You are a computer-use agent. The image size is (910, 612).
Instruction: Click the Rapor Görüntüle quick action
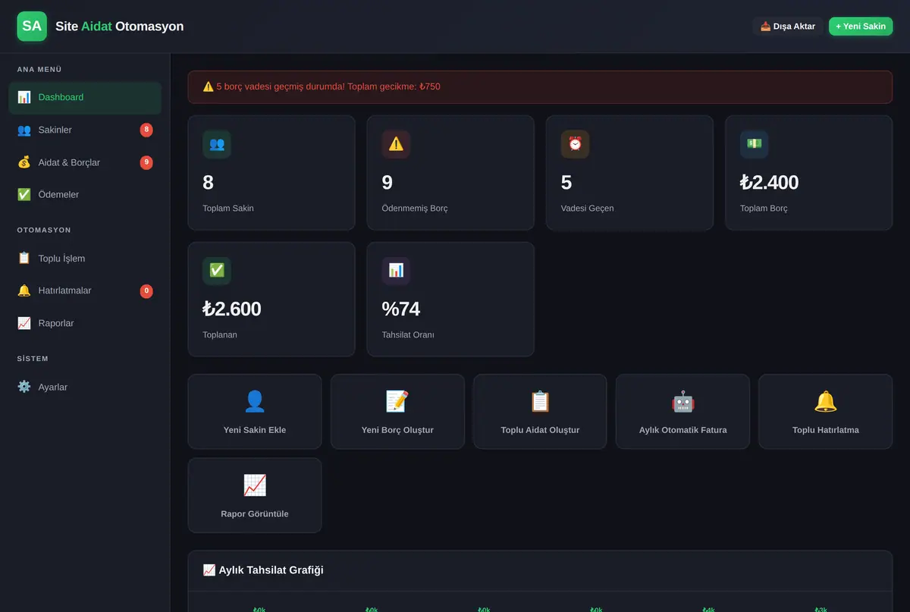click(255, 495)
